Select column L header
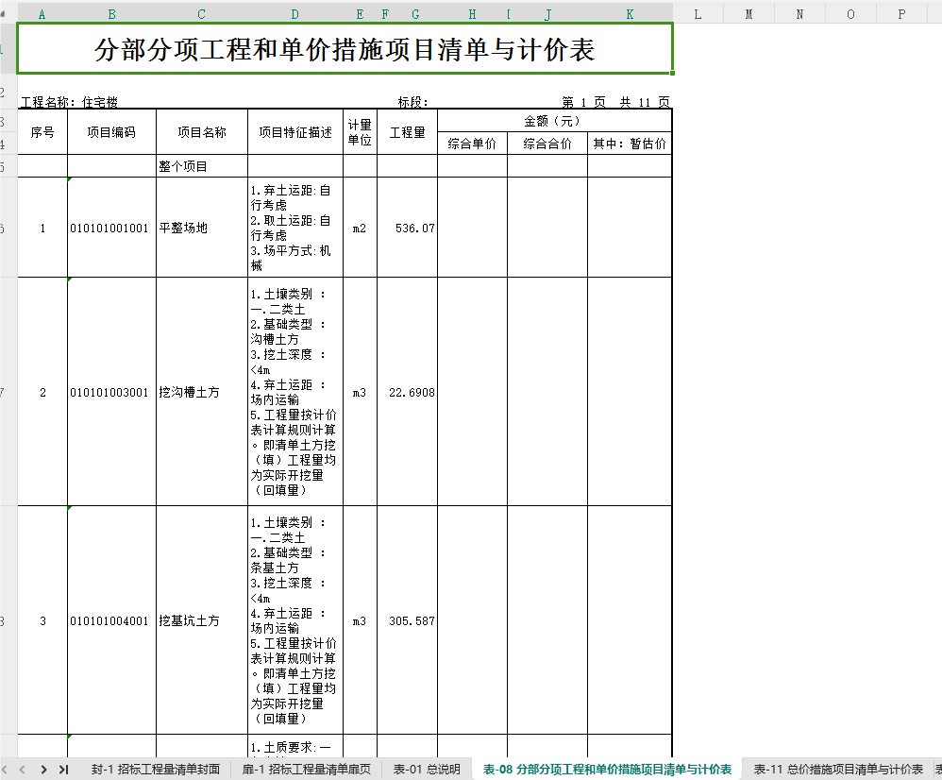This screenshot has height=780, width=942. [x=698, y=14]
